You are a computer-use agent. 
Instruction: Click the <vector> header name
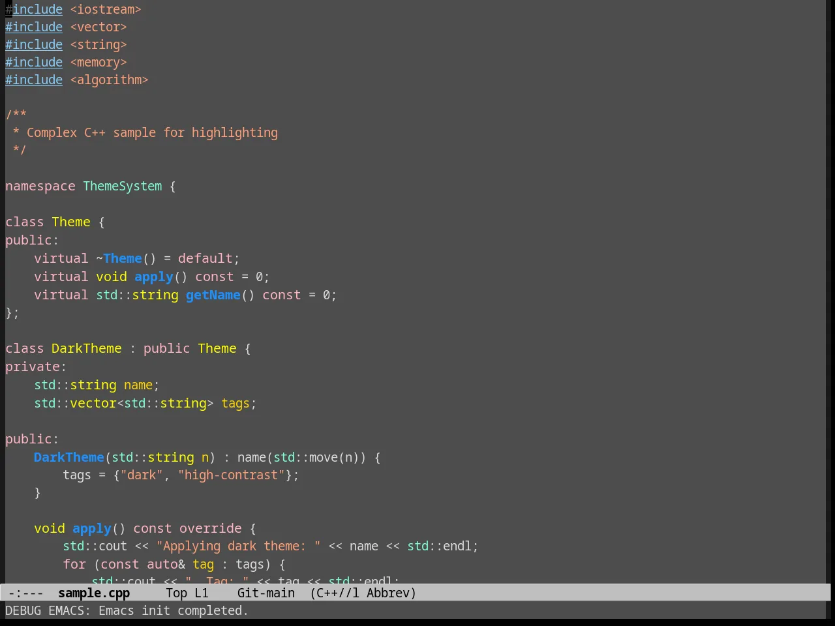[99, 27]
